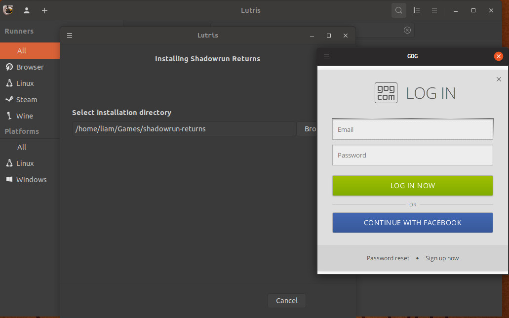Viewport: 509px width, 318px height.
Task: Toggle the search icon in Lutris header
Action: click(x=398, y=10)
